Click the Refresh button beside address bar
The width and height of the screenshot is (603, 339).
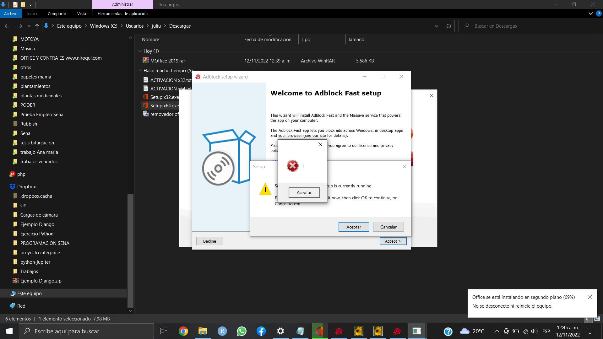pyautogui.click(x=448, y=26)
